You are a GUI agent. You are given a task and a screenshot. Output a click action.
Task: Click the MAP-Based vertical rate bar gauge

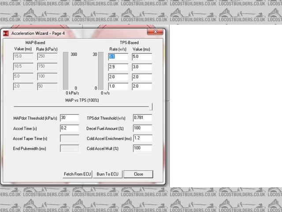66,71
